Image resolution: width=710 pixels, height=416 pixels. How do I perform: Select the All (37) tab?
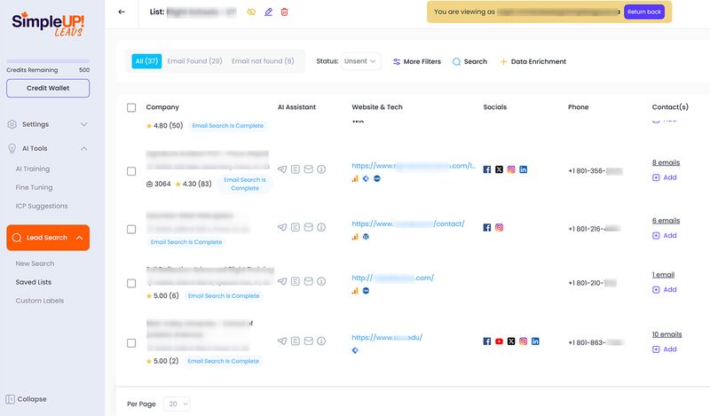click(x=146, y=61)
